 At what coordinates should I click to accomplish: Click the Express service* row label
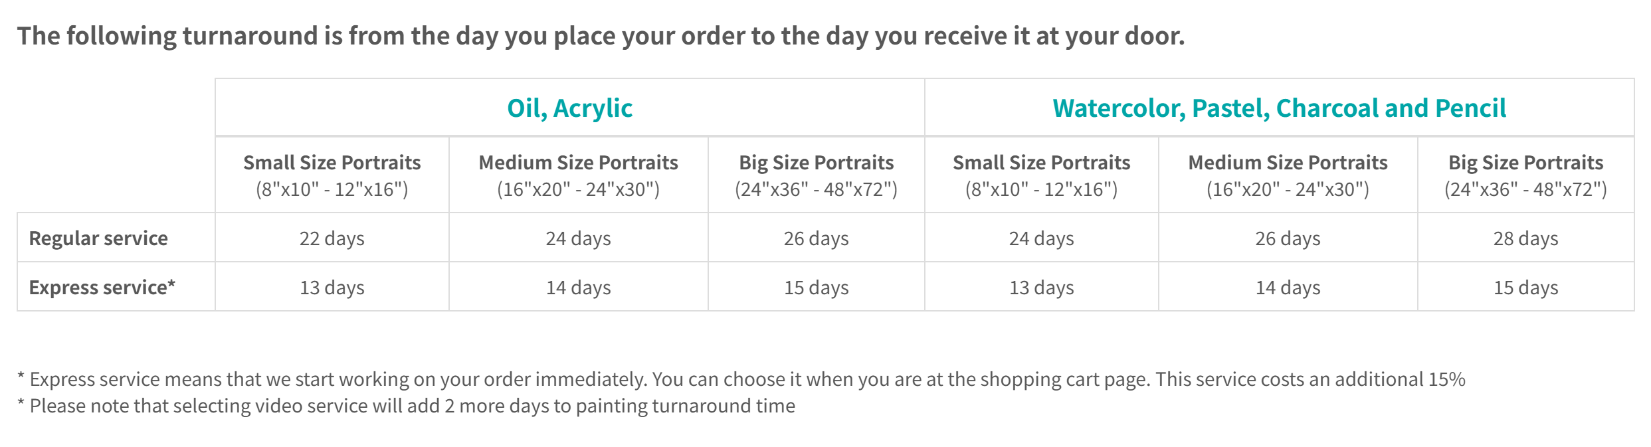coord(102,287)
